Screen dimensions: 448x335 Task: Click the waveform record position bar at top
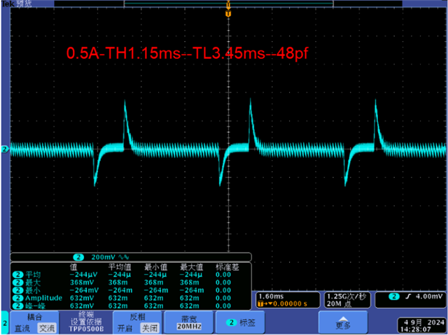coord(229,3)
